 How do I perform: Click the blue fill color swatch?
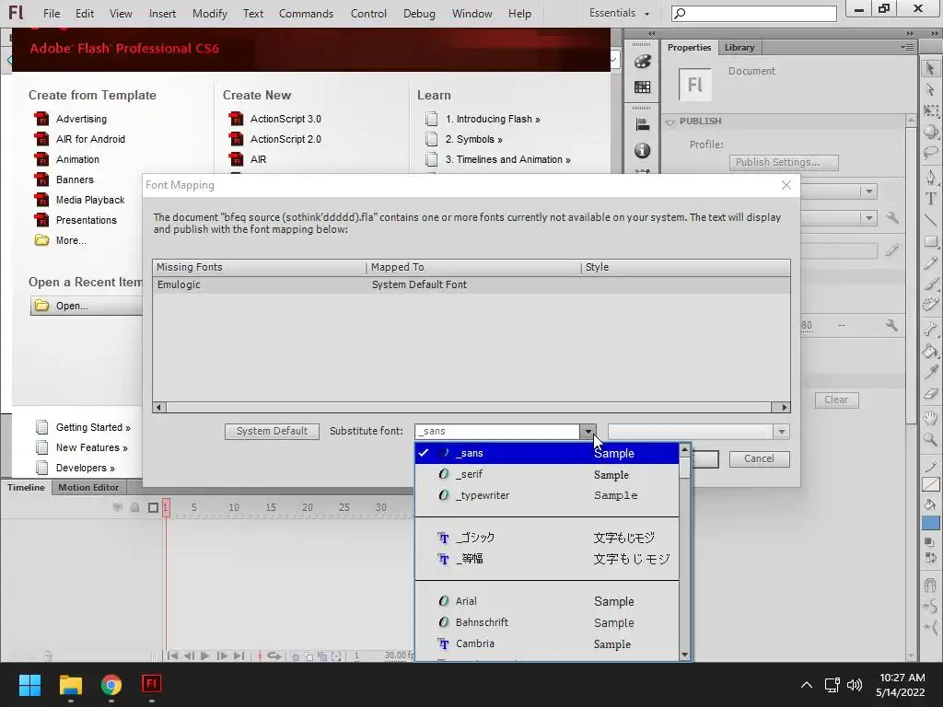coord(930,523)
